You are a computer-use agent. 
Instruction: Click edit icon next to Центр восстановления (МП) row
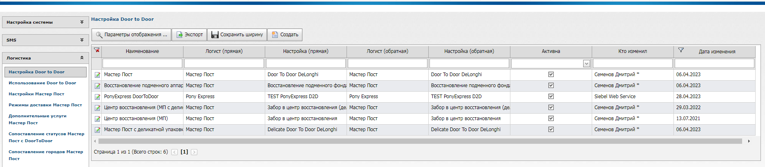tap(97, 119)
